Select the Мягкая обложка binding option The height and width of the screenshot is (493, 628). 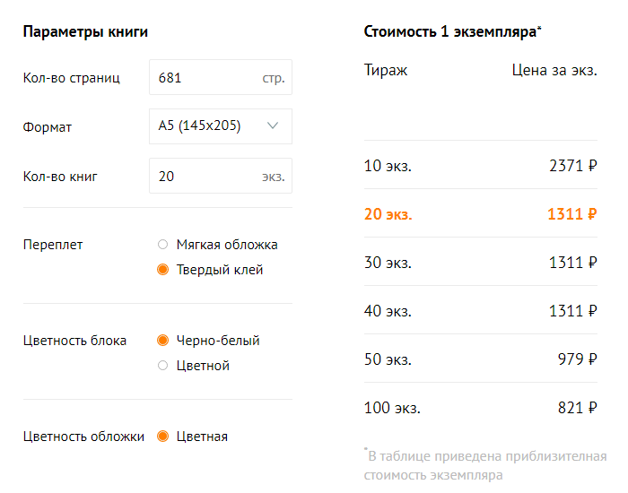pyautogui.click(x=162, y=245)
